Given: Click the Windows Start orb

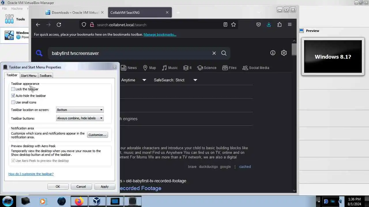Looking at the screenshot, I should click(8, 201).
